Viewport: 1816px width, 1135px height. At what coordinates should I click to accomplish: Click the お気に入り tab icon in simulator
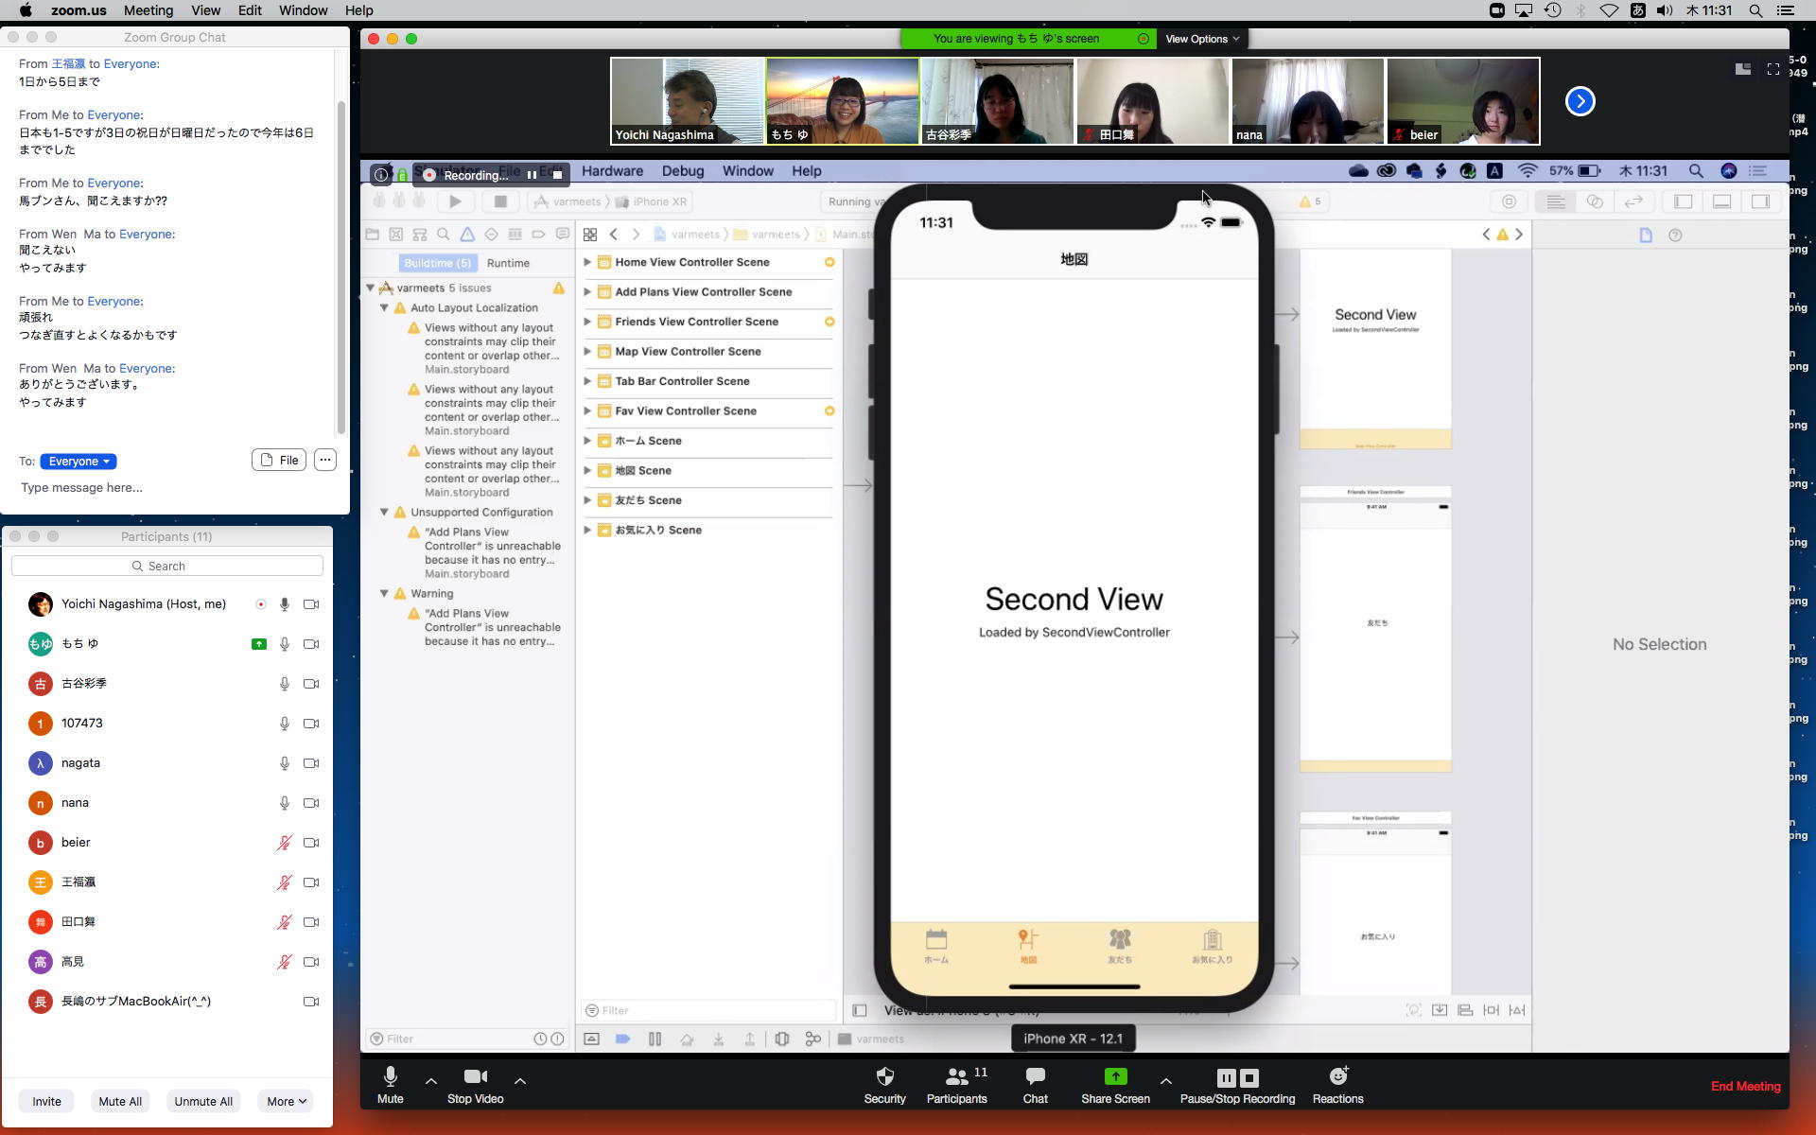tap(1212, 940)
